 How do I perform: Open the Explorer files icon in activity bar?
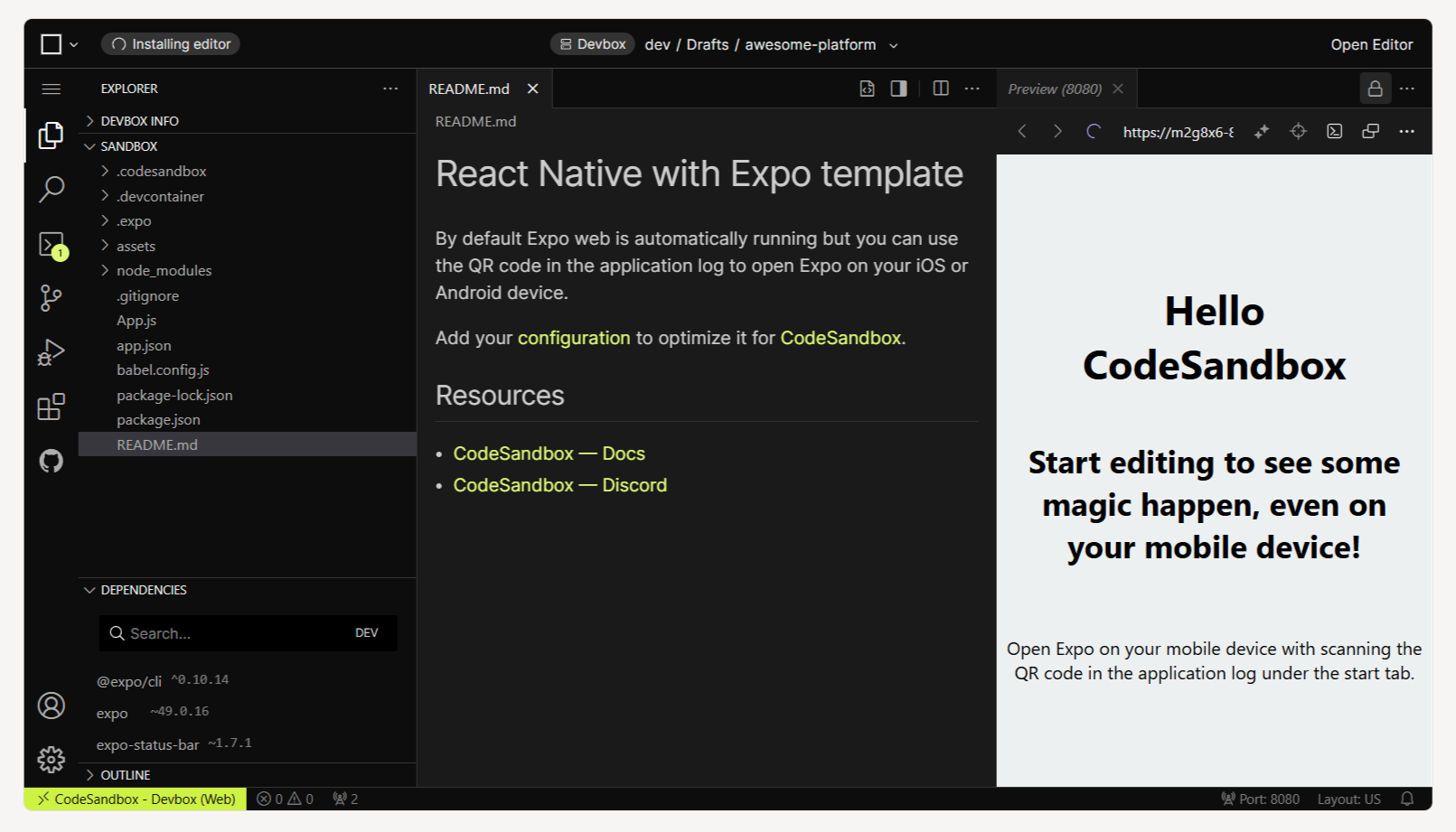coord(52,136)
